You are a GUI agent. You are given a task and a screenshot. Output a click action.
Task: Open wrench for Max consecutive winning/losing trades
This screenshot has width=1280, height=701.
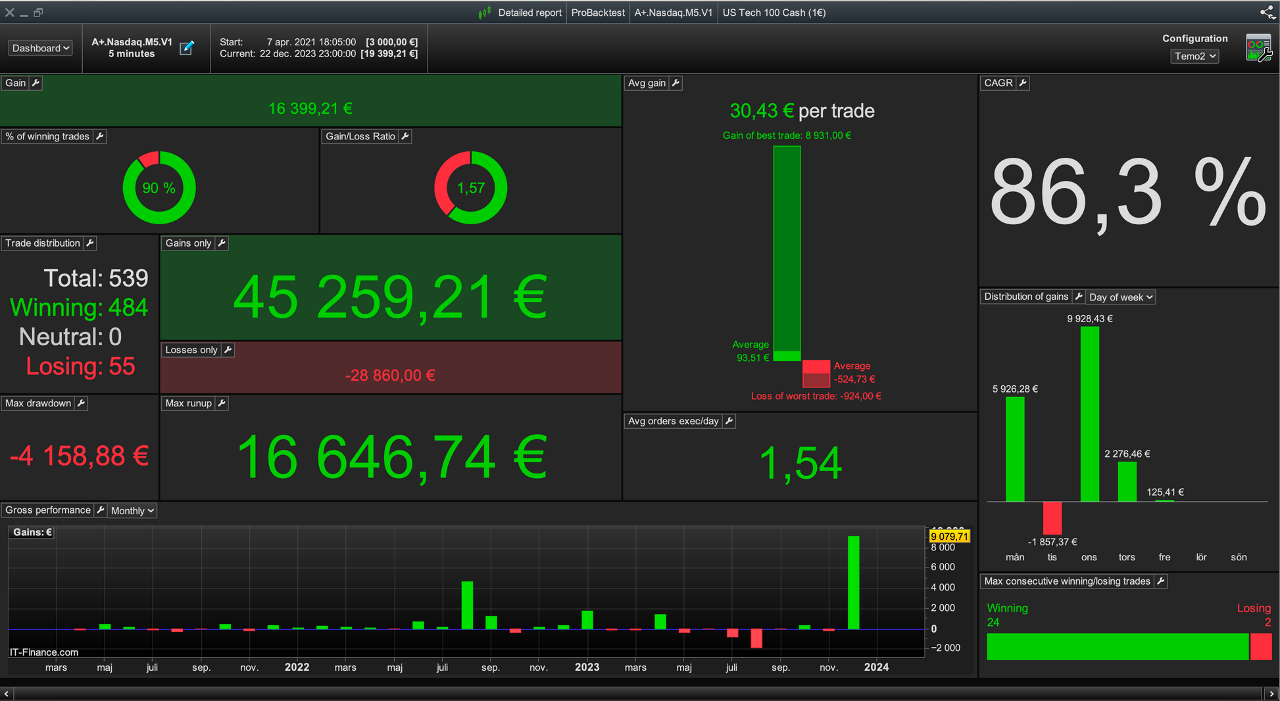[x=1161, y=581]
